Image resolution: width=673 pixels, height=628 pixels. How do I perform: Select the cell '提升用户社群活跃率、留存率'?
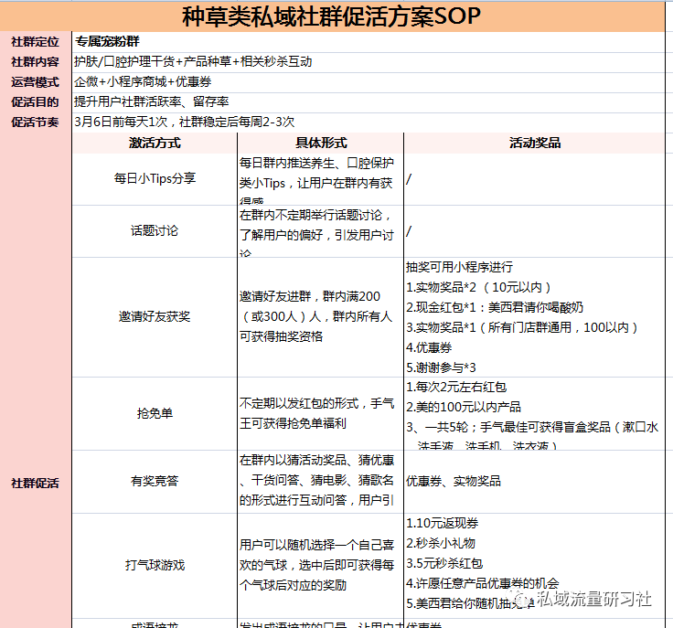(x=369, y=102)
